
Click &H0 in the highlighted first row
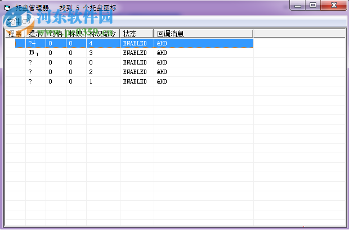coord(162,43)
